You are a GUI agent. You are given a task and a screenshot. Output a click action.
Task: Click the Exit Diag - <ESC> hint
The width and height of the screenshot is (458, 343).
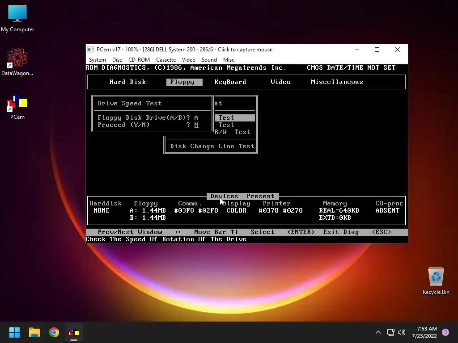[357, 232]
